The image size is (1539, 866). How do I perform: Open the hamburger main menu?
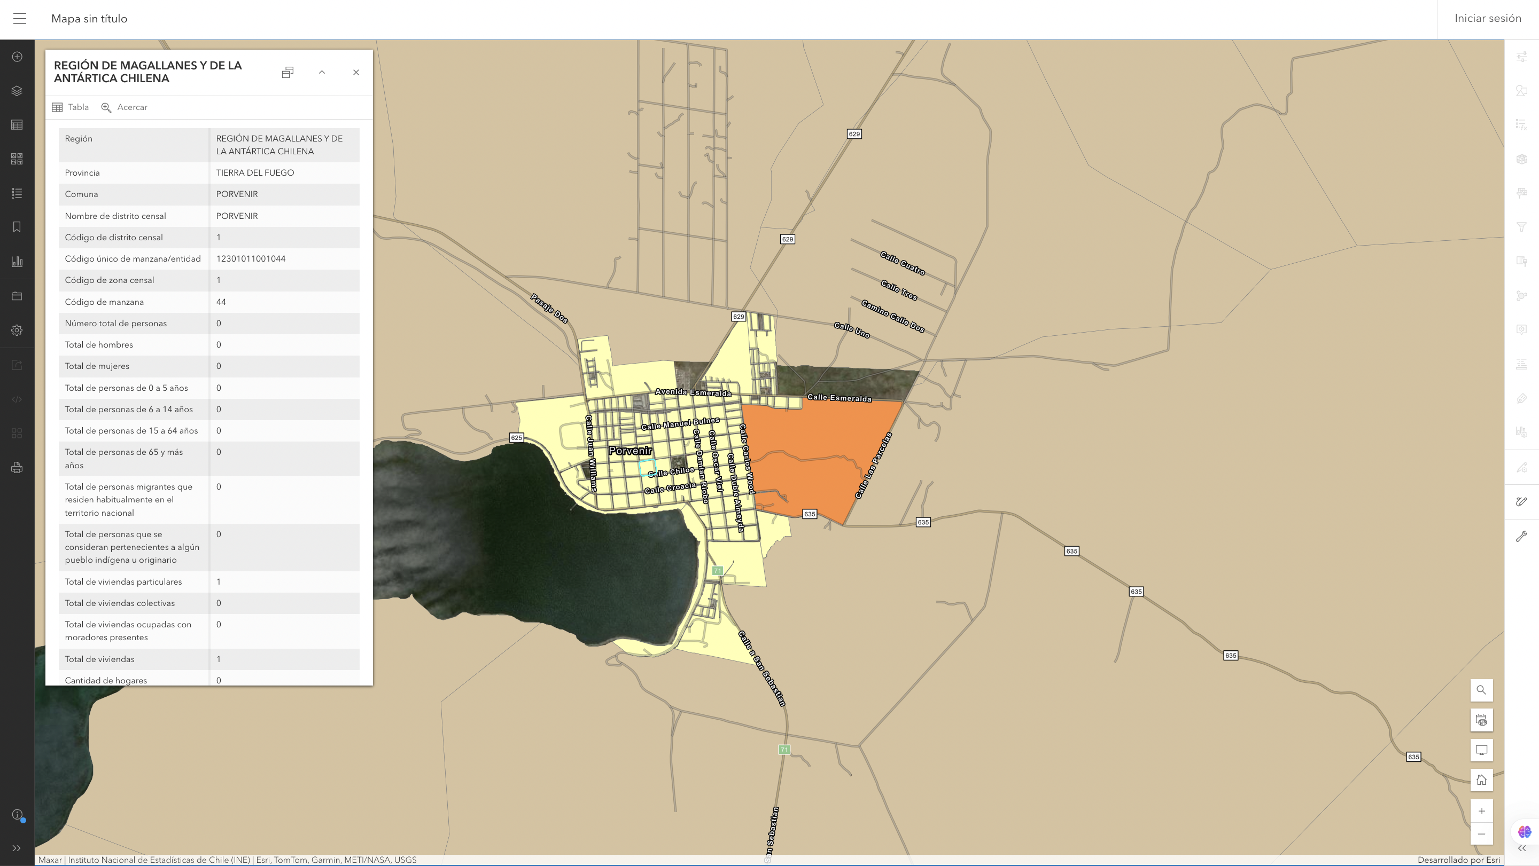pyautogui.click(x=20, y=19)
